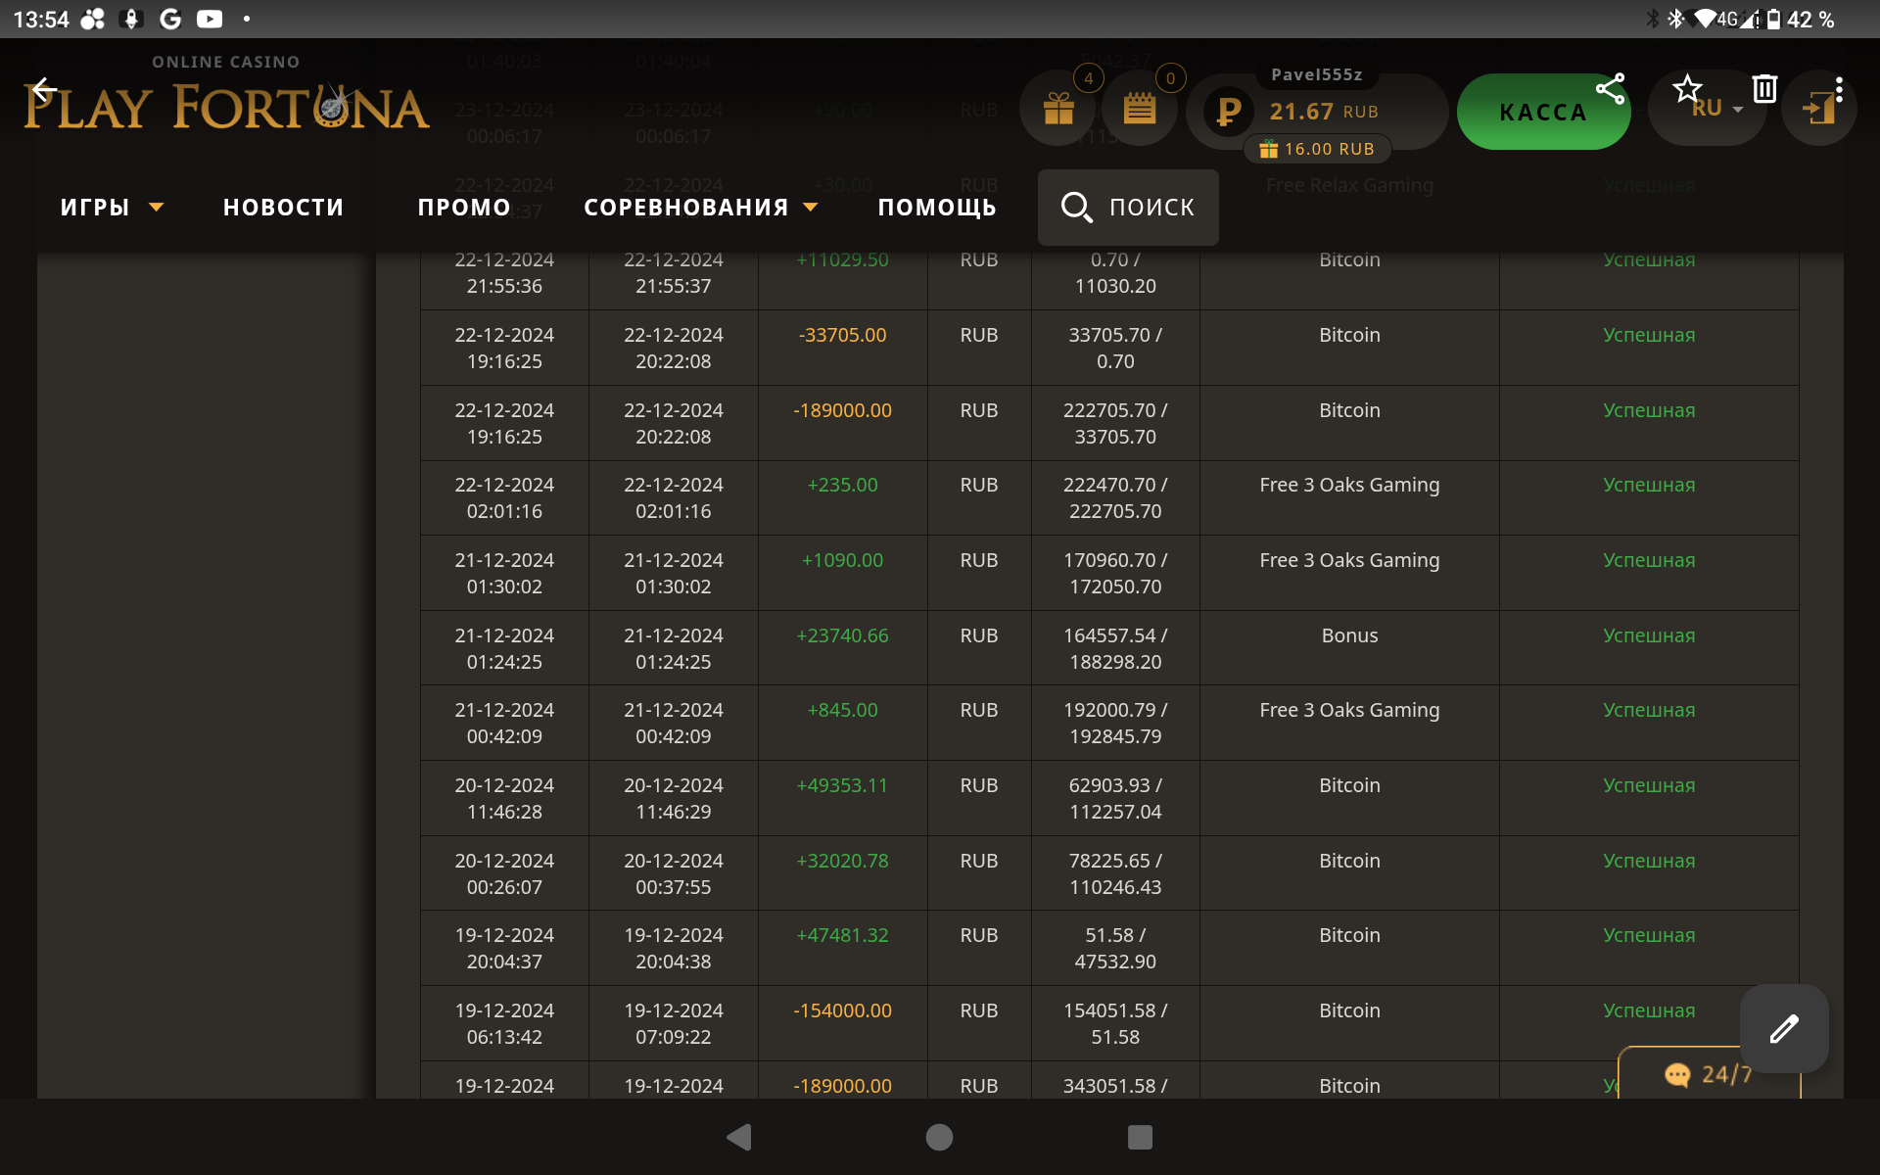Open the gift box bonuses icon
The image size is (1880, 1175).
tap(1058, 109)
